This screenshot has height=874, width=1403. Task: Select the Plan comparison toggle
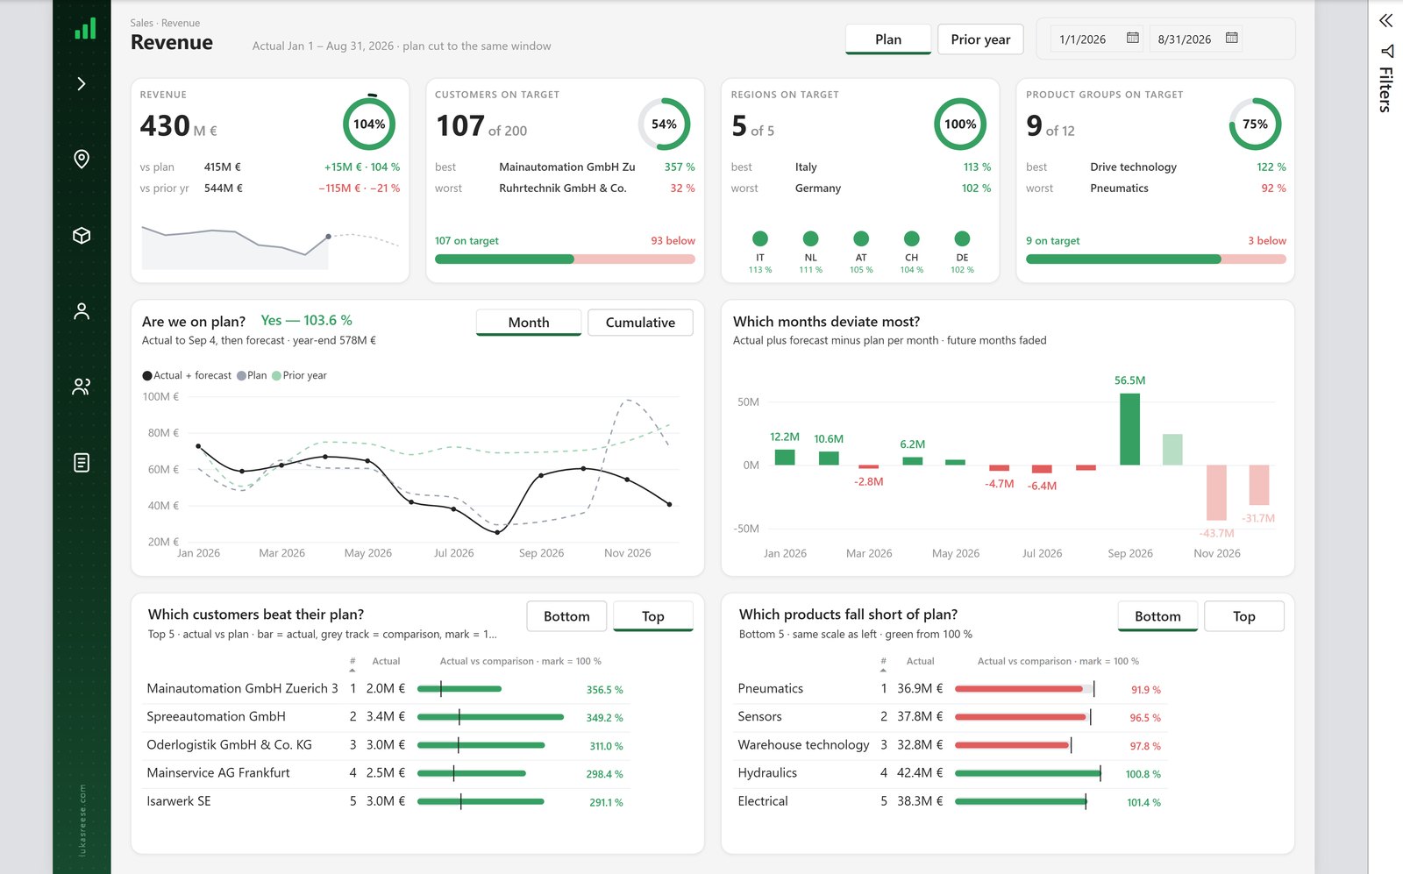[888, 39]
